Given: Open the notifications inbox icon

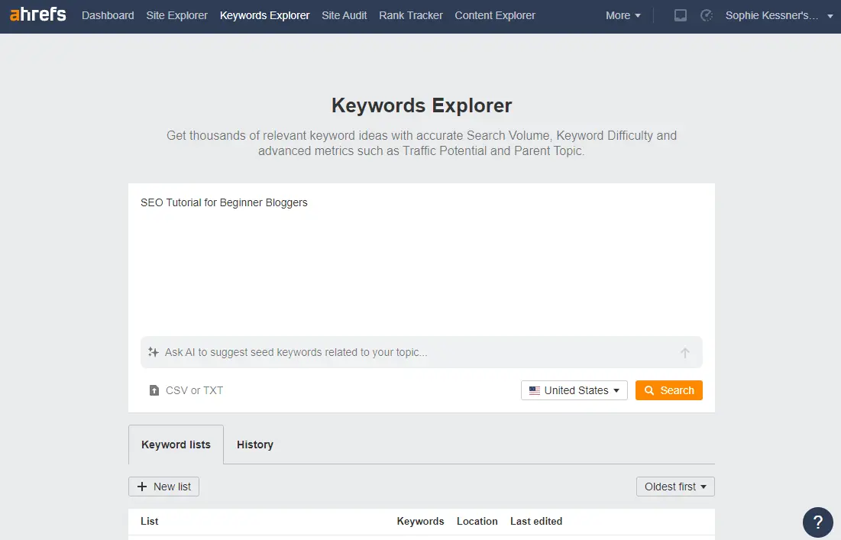Looking at the screenshot, I should point(680,15).
